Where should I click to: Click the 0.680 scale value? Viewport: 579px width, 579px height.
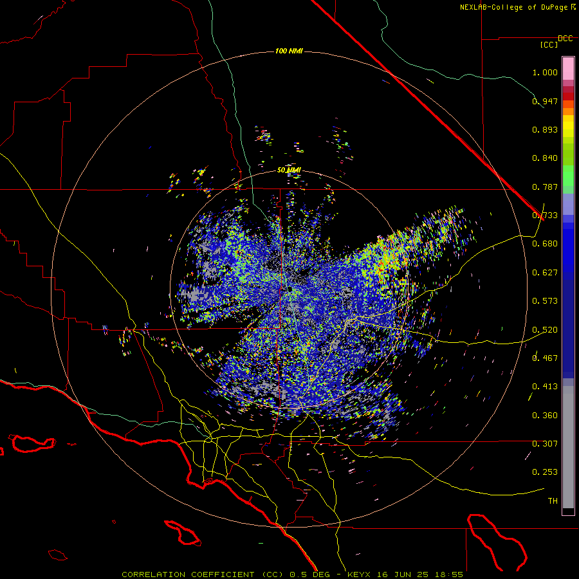[x=545, y=244]
